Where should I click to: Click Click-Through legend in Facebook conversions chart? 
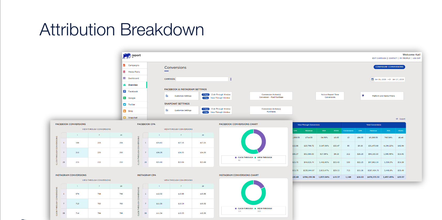[x=244, y=158]
